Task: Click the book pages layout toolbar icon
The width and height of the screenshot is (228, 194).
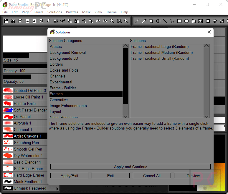Action: [x=13, y=21]
